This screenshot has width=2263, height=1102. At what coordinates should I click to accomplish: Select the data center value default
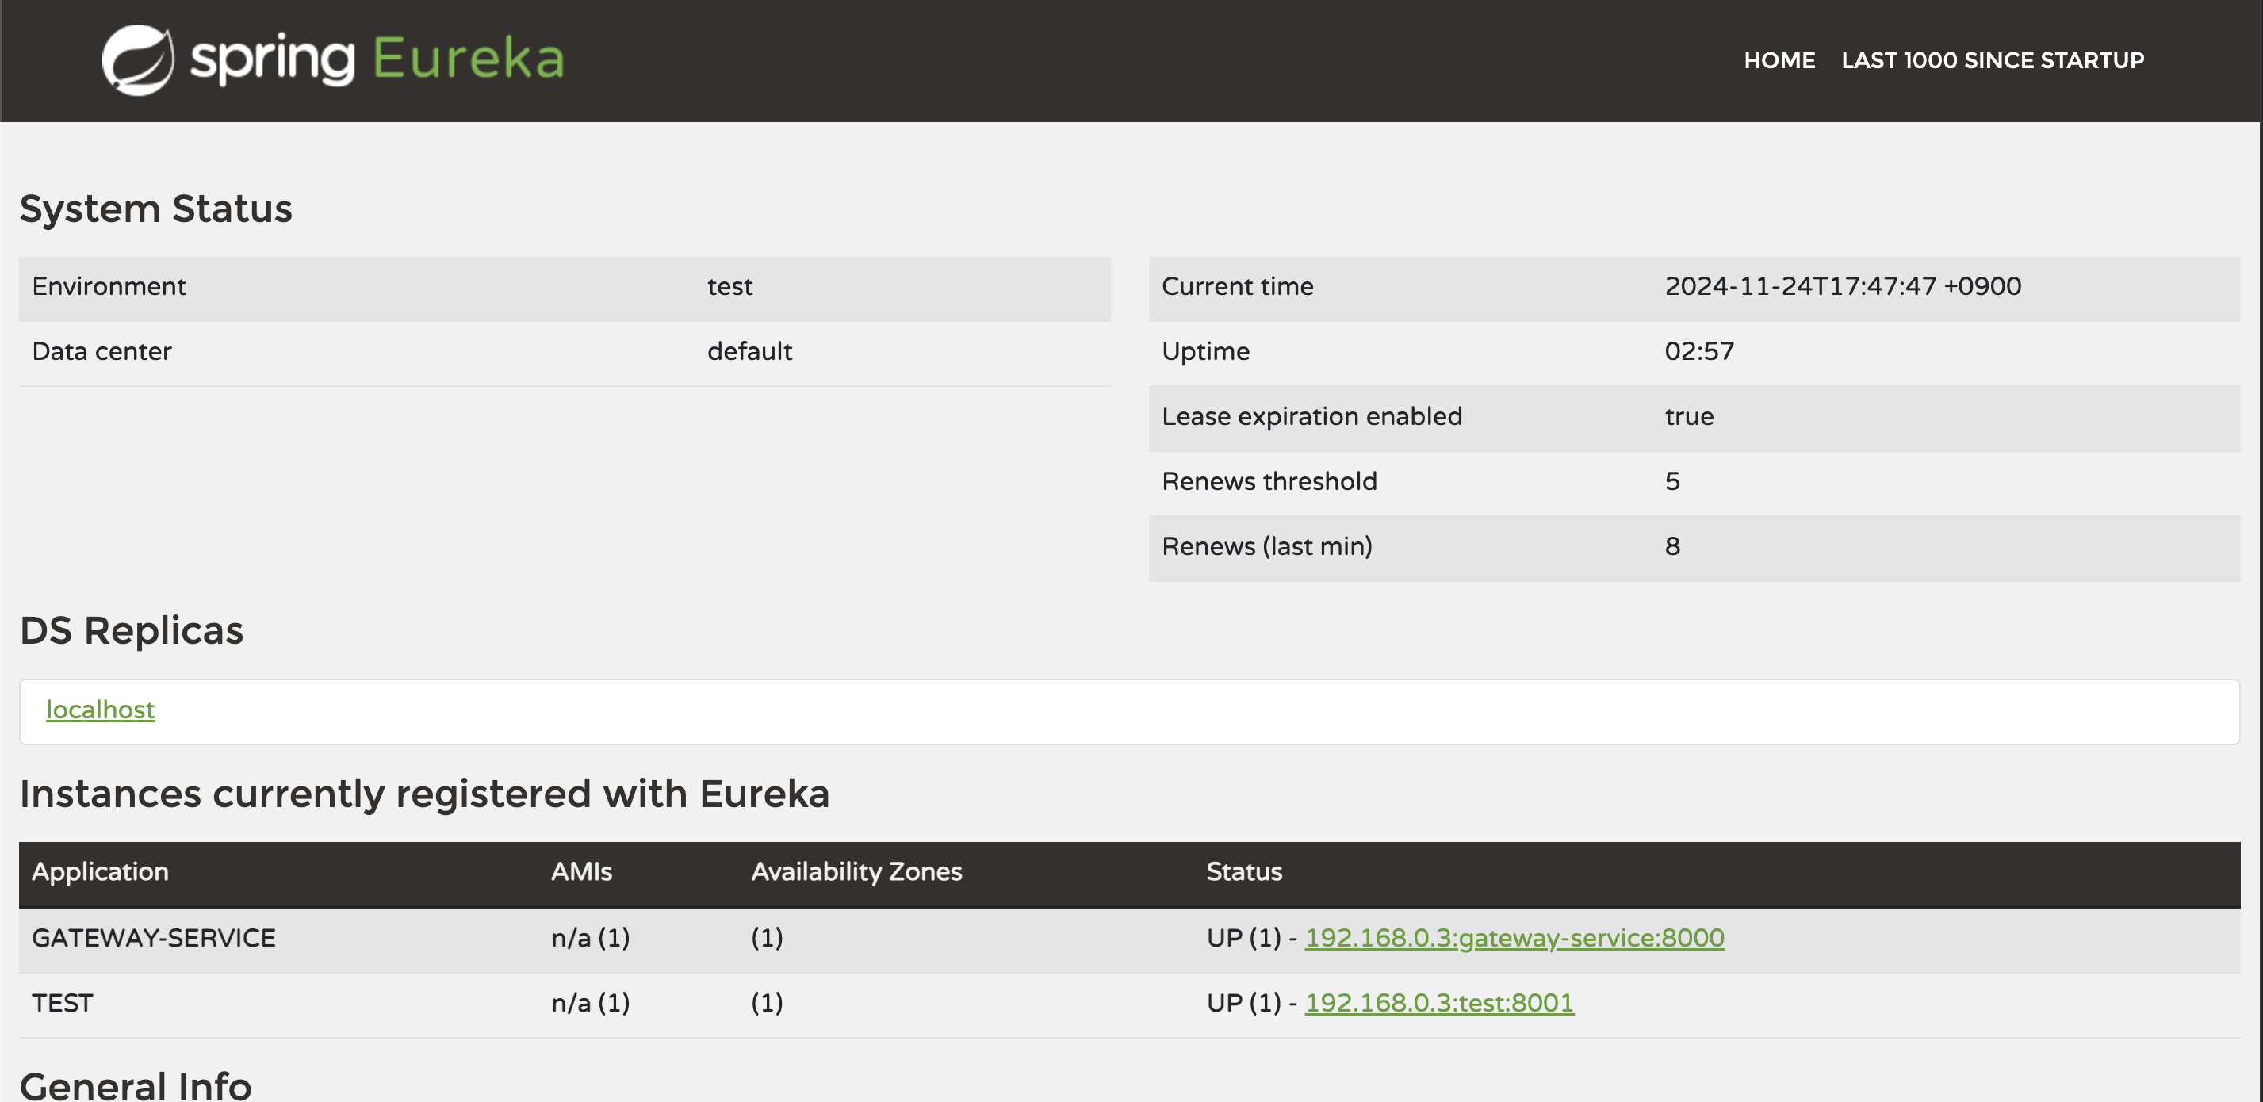pos(749,351)
